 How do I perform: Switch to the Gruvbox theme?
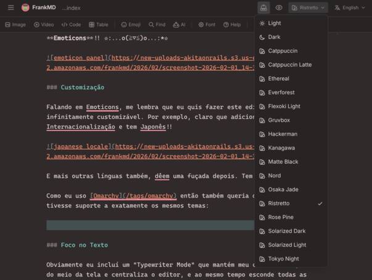pos(279,120)
